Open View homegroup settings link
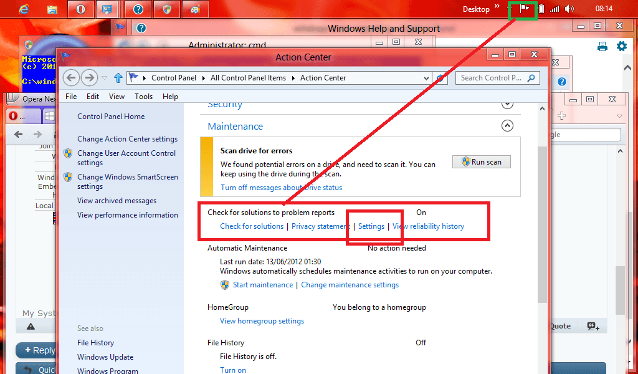This screenshot has height=374, width=638. click(262, 321)
